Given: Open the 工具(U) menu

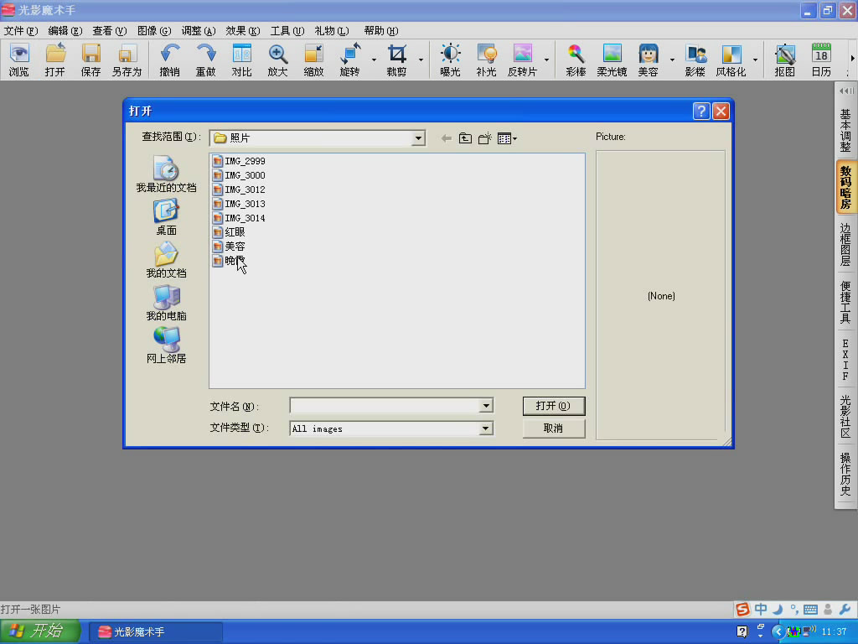Looking at the screenshot, I should (287, 31).
